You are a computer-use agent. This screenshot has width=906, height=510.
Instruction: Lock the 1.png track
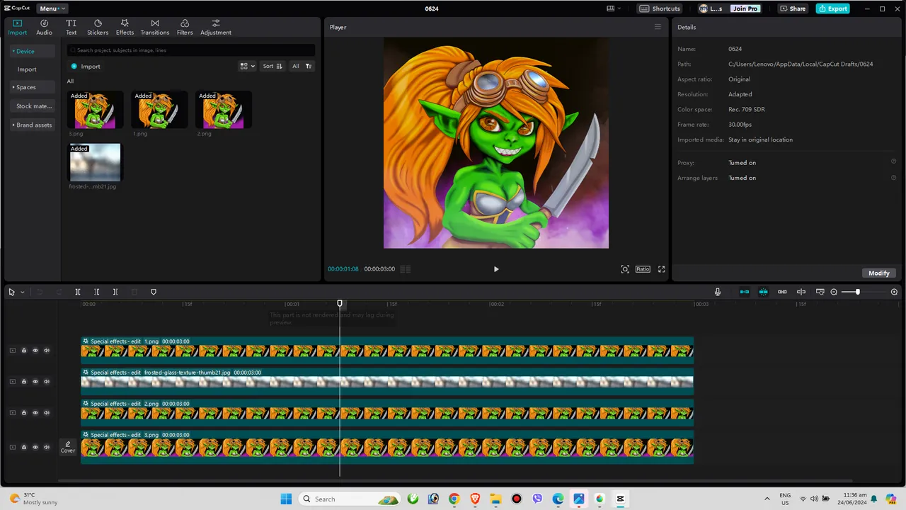point(23,351)
